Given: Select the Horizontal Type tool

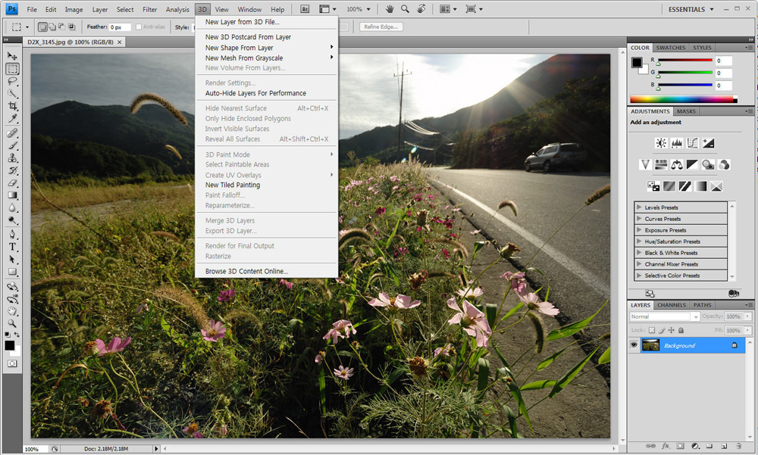Looking at the screenshot, I should pyautogui.click(x=13, y=247).
